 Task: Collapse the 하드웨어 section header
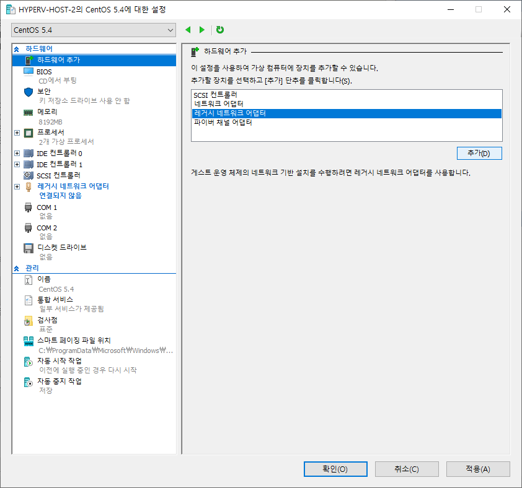point(17,48)
